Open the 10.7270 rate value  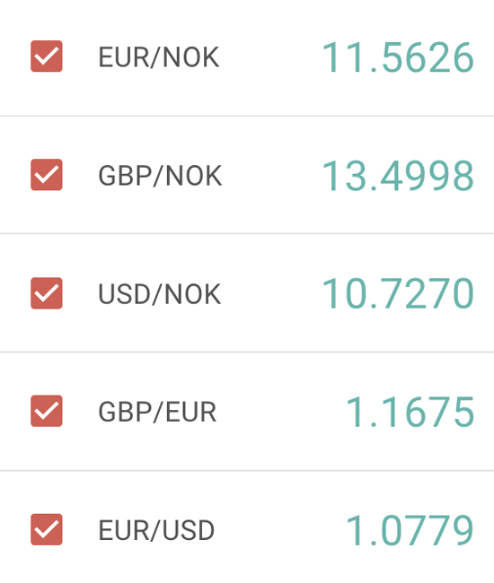pyautogui.click(x=398, y=293)
